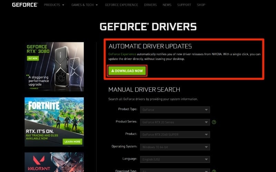Click the Automatic Driver Updates heading

coord(150,46)
